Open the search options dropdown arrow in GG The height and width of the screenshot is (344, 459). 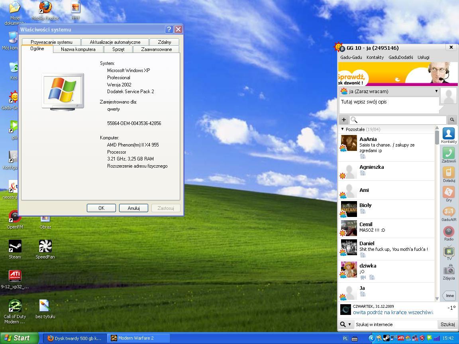pos(349,324)
